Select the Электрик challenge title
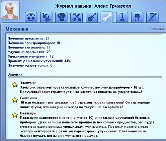The image size is (166, 141). 28,83
